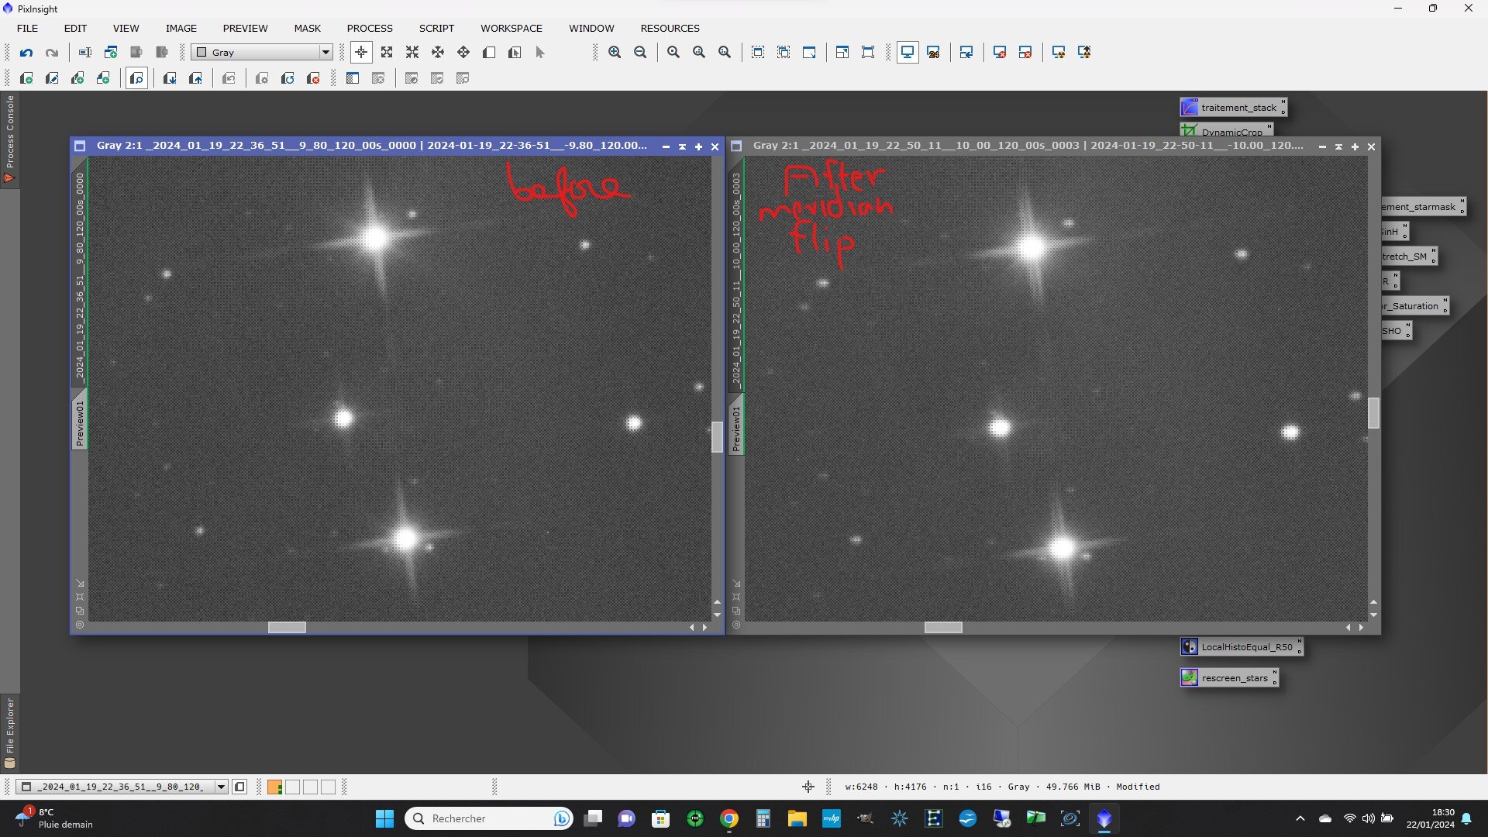
Task: Expand the view selector dropdown in status bar
Action: click(x=221, y=787)
